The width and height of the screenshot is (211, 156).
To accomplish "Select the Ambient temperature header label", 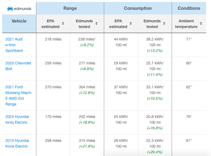I will tap(186, 24).
